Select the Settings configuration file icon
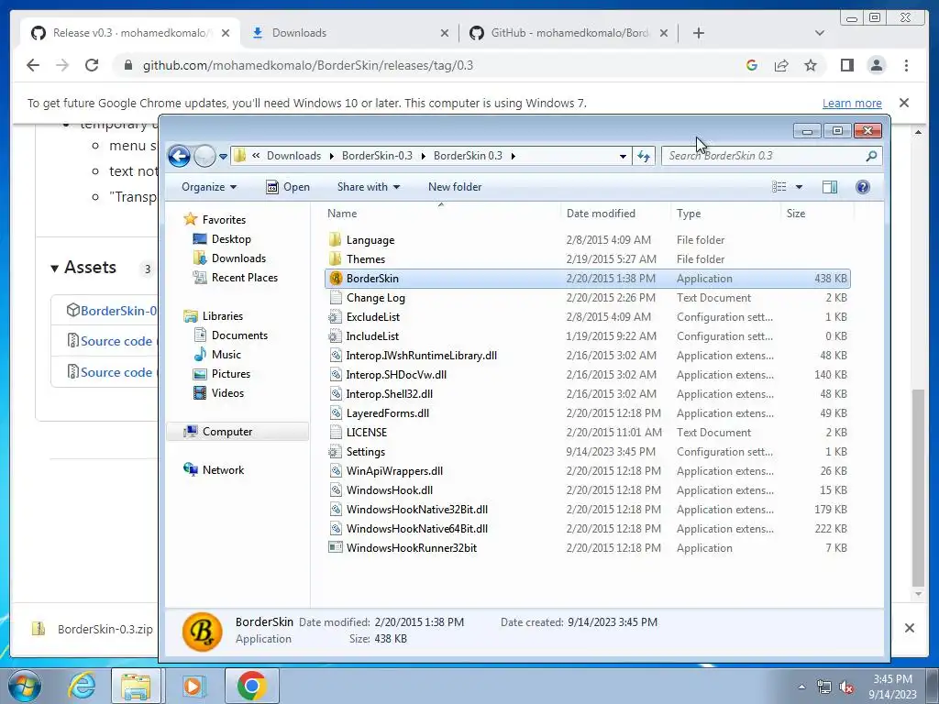Image resolution: width=939 pixels, height=704 pixels. [336, 451]
